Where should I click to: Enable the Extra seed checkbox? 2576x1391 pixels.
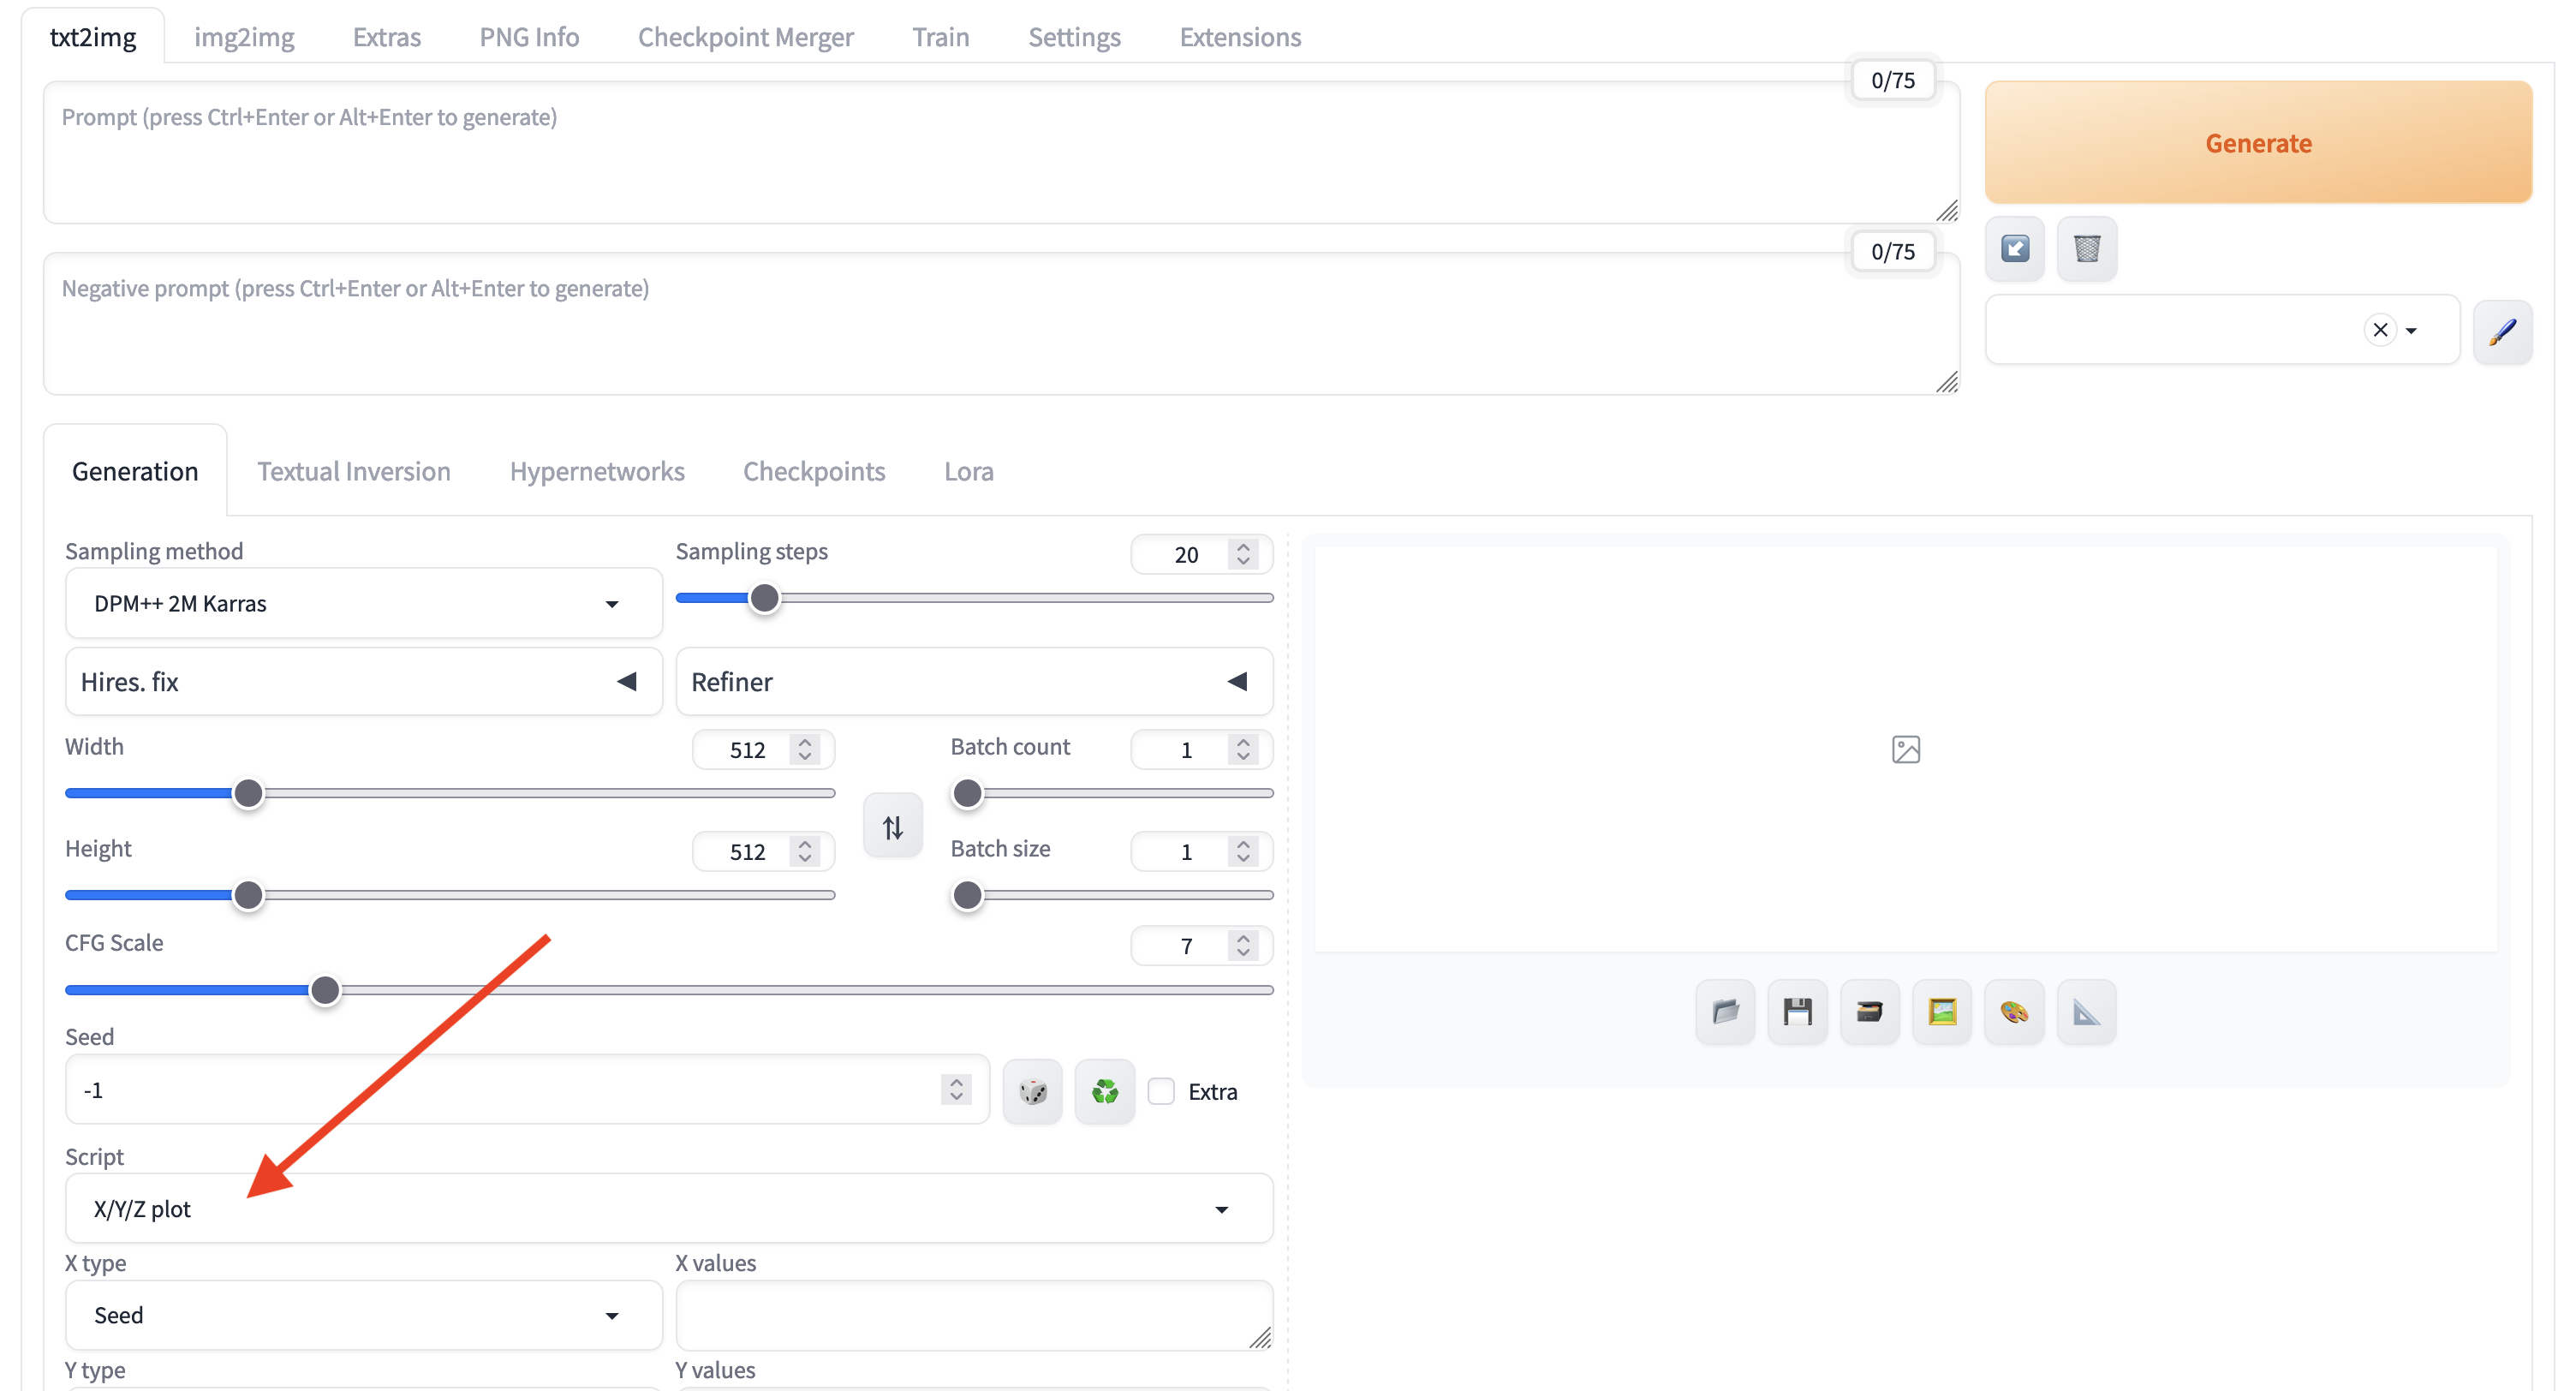tap(1161, 1091)
